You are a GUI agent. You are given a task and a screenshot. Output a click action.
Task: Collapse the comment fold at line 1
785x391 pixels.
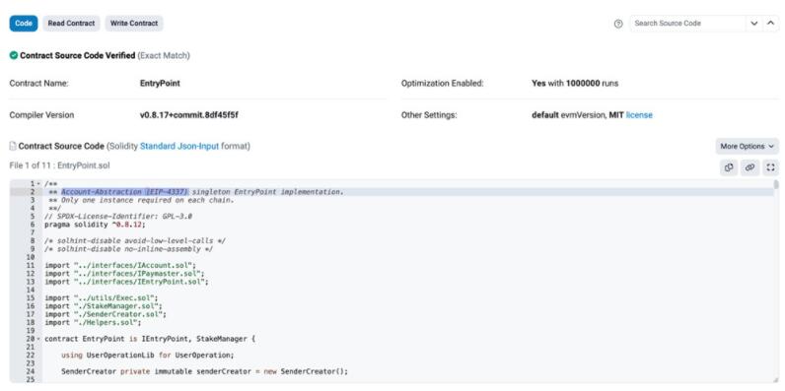click(x=38, y=184)
